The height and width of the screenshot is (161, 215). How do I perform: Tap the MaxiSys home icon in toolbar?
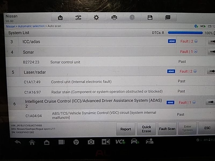click(x=60, y=18)
